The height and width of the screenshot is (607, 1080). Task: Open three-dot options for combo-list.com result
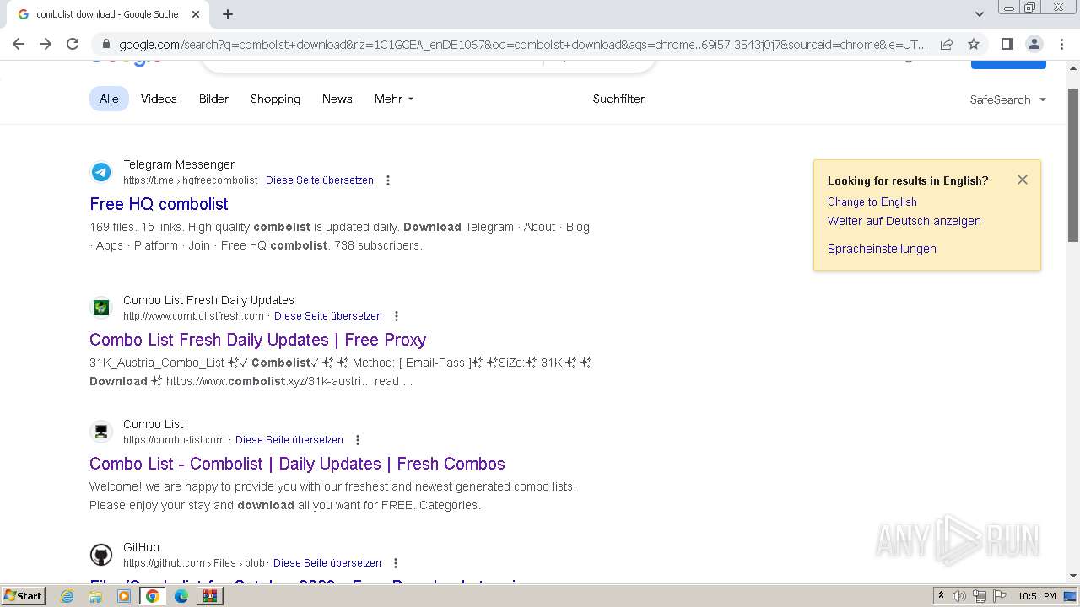tap(358, 440)
